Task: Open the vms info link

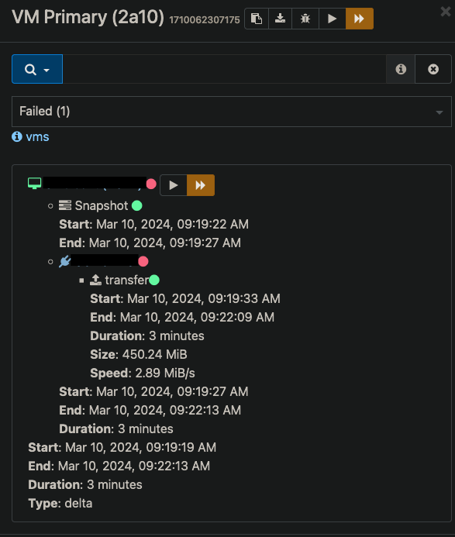Action: [37, 137]
